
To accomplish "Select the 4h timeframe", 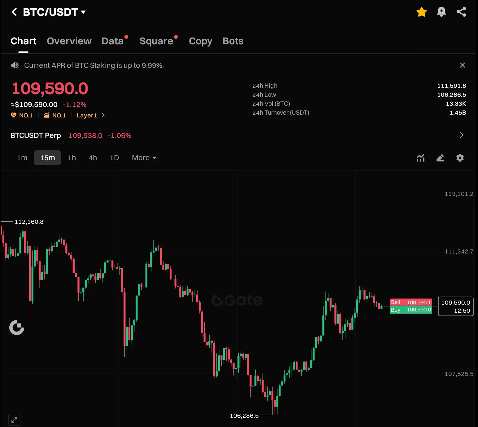I will tap(93, 158).
